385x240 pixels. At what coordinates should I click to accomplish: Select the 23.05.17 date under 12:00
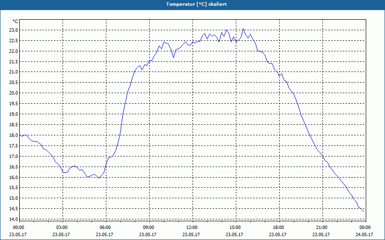click(191, 234)
